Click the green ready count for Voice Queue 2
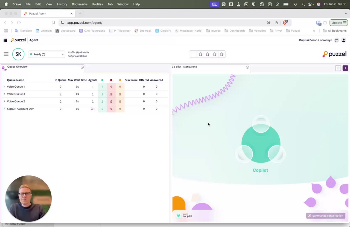This screenshot has height=227, width=350. click(102, 101)
